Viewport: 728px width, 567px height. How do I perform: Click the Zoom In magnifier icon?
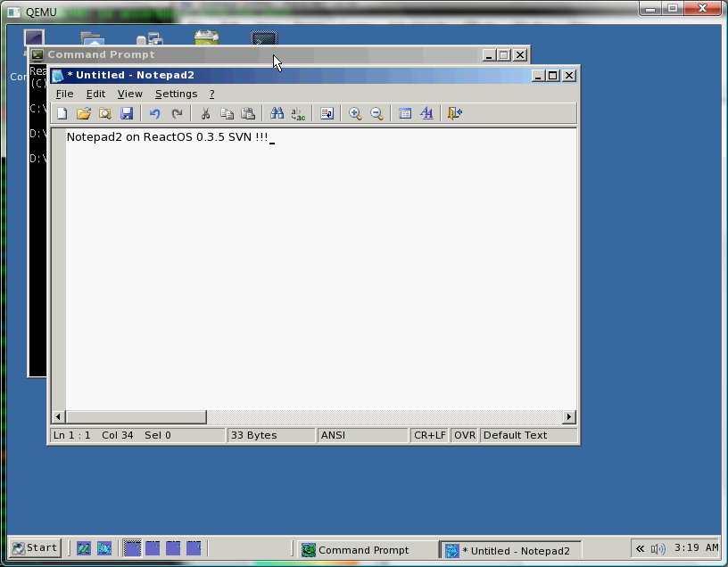coord(355,113)
